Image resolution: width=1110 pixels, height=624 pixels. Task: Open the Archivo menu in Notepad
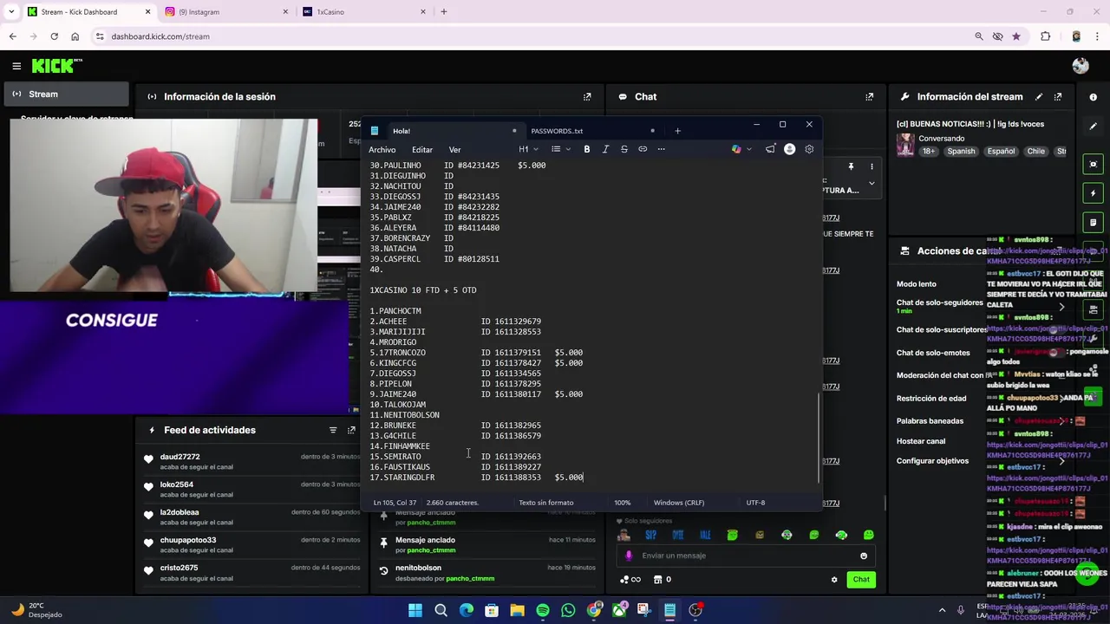coord(382,150)
